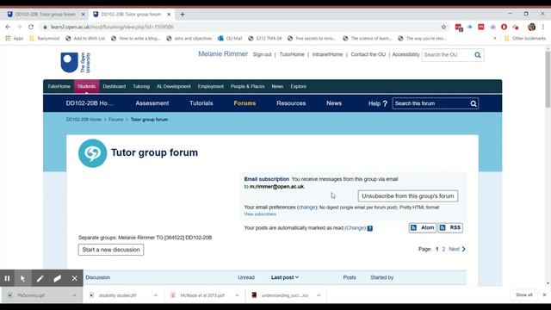Open the TutorHome tab in dark navigation bar
The width and height of the screenshot is (551, 310).
(59, 86)
